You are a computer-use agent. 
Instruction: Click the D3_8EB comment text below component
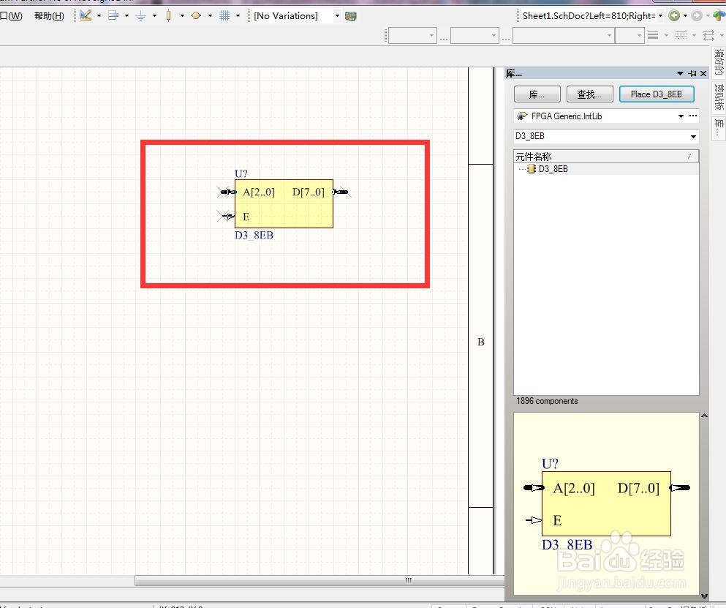coord(254,236)
